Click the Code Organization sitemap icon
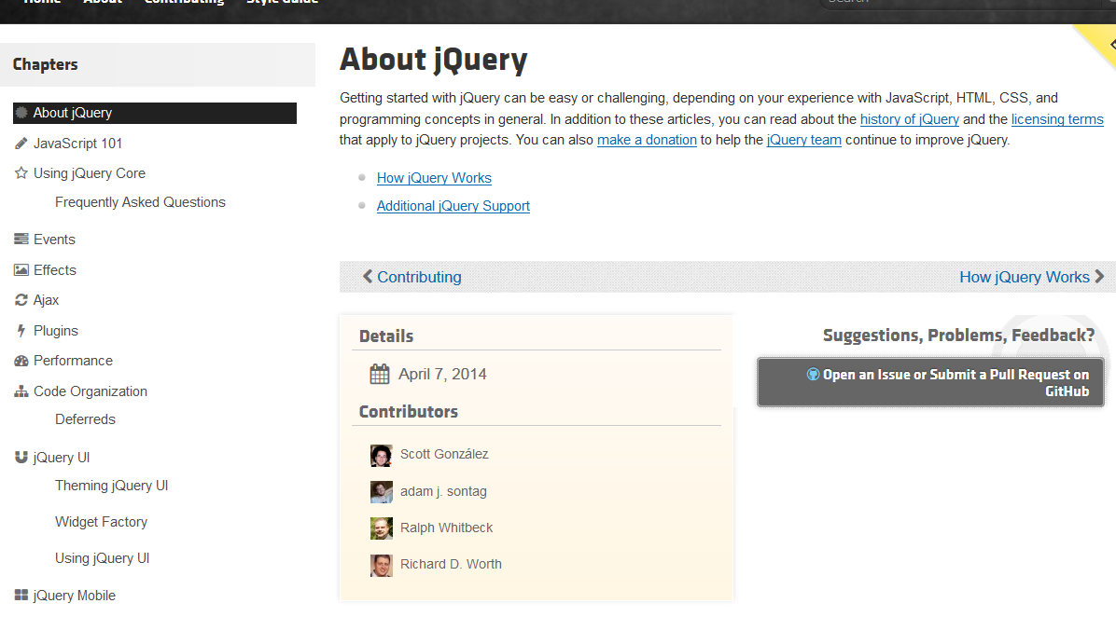Screen dimensions: 1116x617 pos(21,391)
